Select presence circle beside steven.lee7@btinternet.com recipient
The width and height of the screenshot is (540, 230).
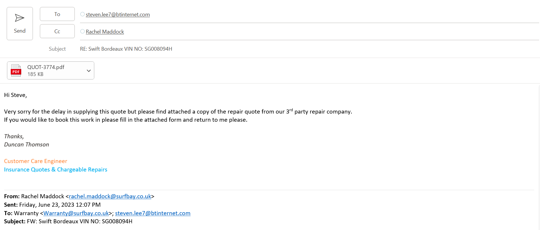tap(83, 14)
